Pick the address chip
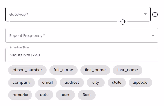Screen dimensions: 164x106 pyautogui.click(x=72, y=83)
